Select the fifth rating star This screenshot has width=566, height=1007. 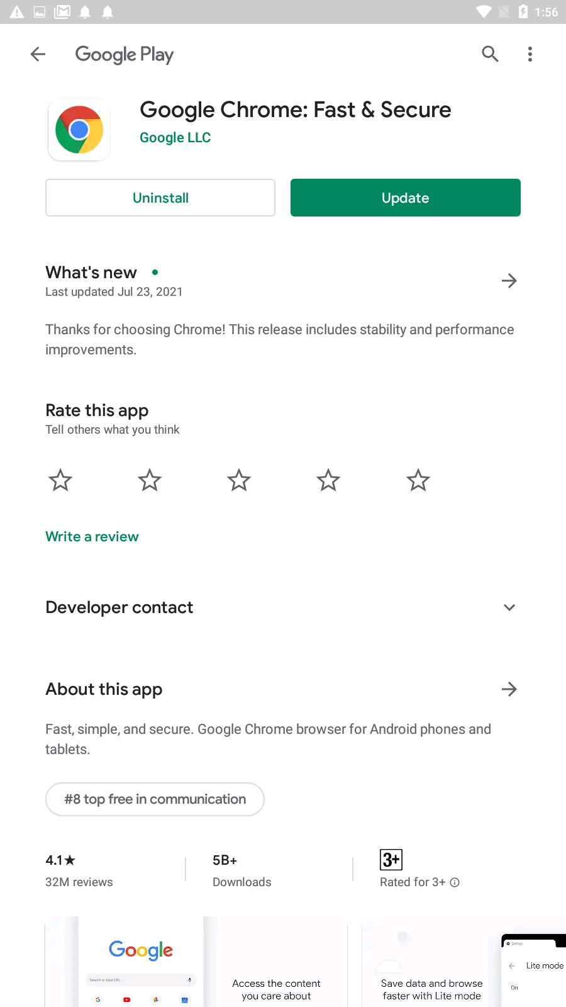(x=418, y=480)
